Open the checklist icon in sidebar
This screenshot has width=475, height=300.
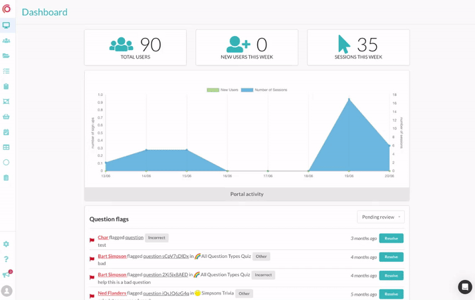click(6, 71)
